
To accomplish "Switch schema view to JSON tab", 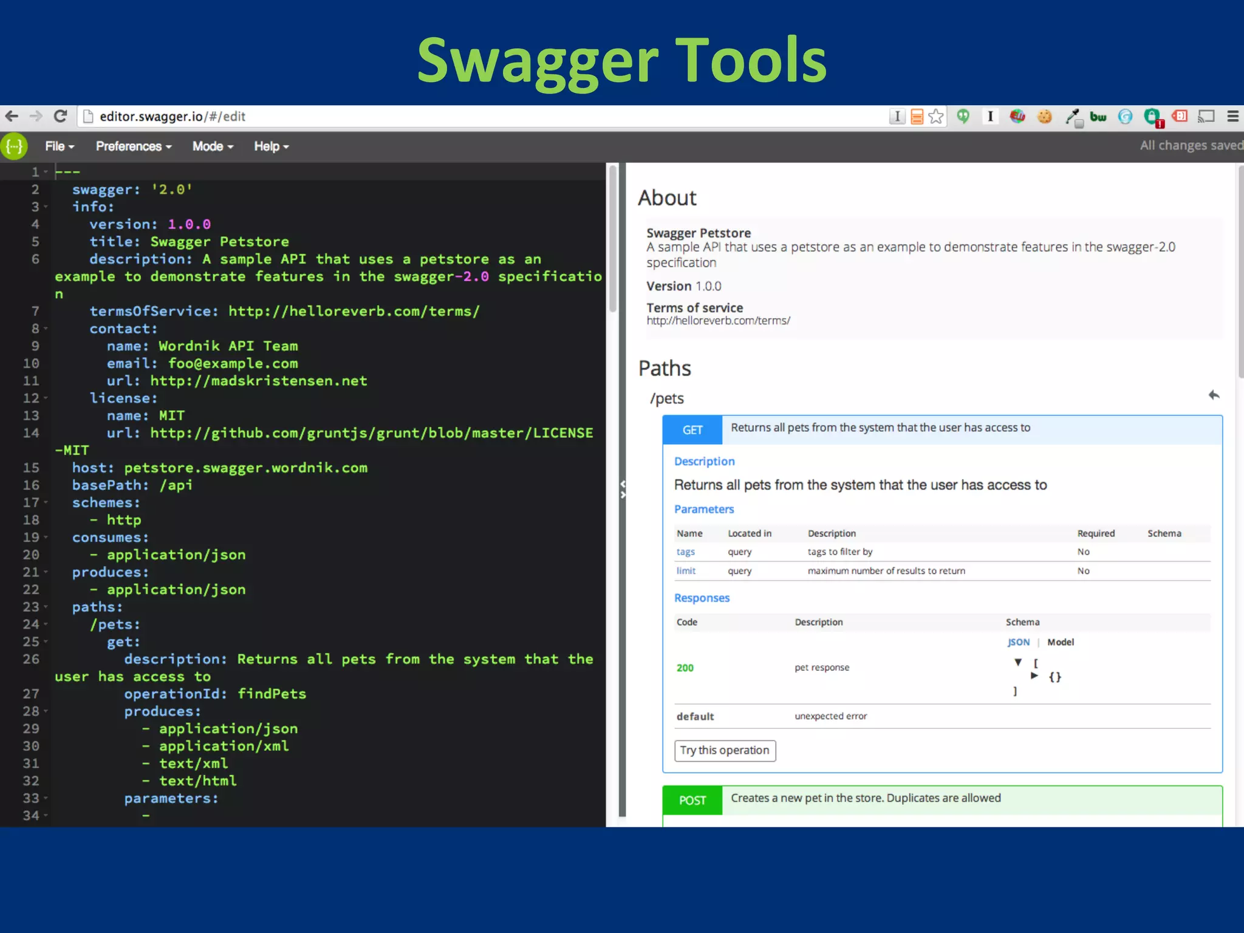I will coord(1019,642).
